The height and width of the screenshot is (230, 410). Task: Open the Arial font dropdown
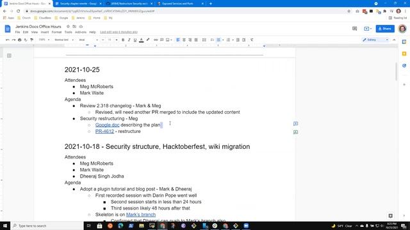88,40
